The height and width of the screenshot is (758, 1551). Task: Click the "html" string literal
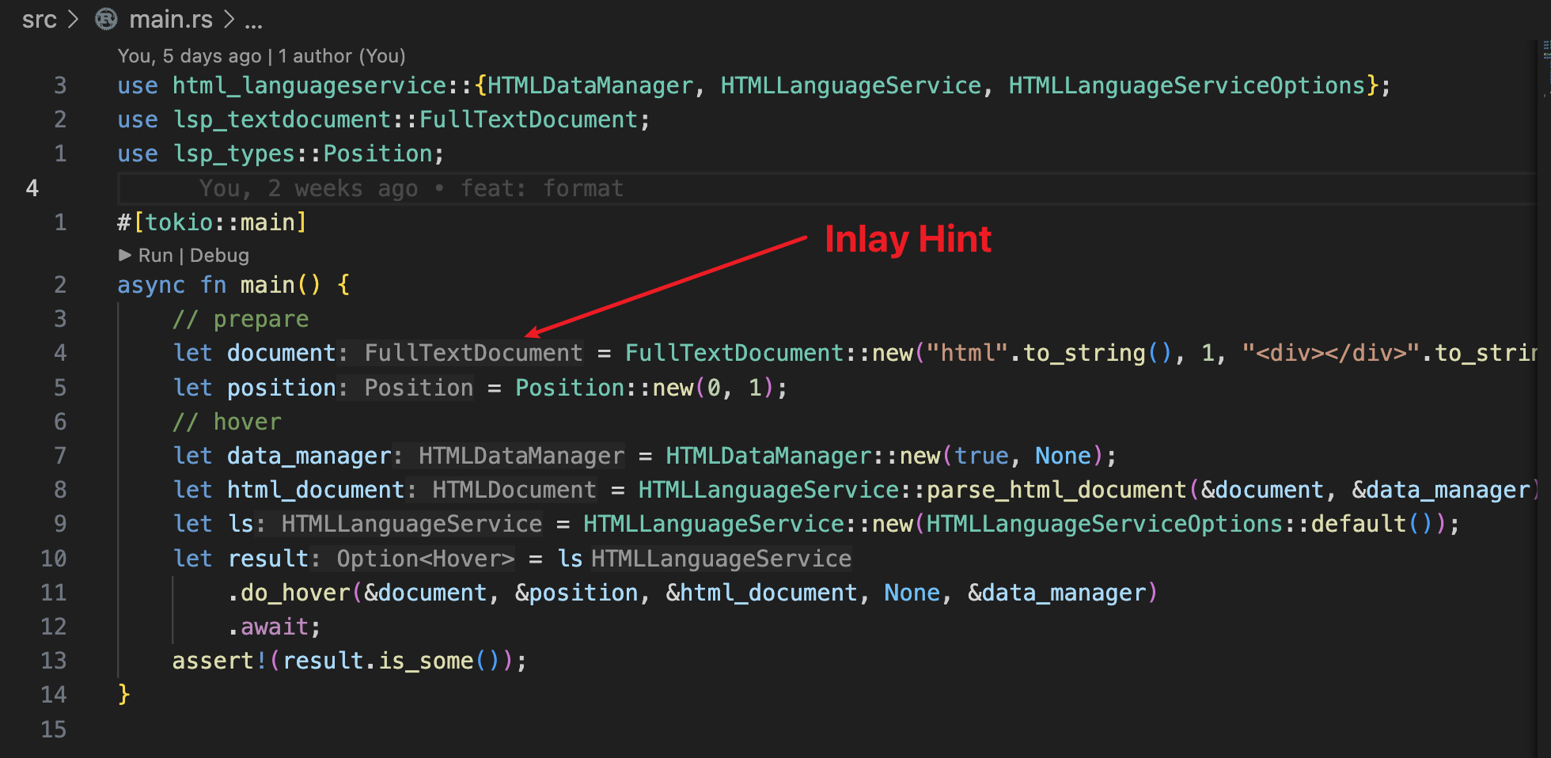(x=968, y=353)
